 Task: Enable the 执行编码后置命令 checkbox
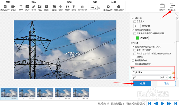click(133, 64)
